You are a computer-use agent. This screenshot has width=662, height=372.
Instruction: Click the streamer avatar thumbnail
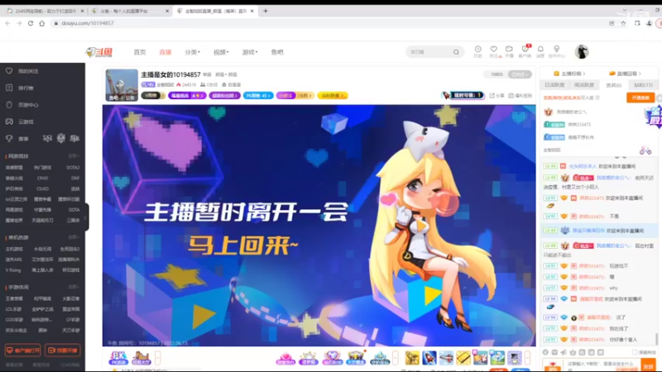coord(122,85)
